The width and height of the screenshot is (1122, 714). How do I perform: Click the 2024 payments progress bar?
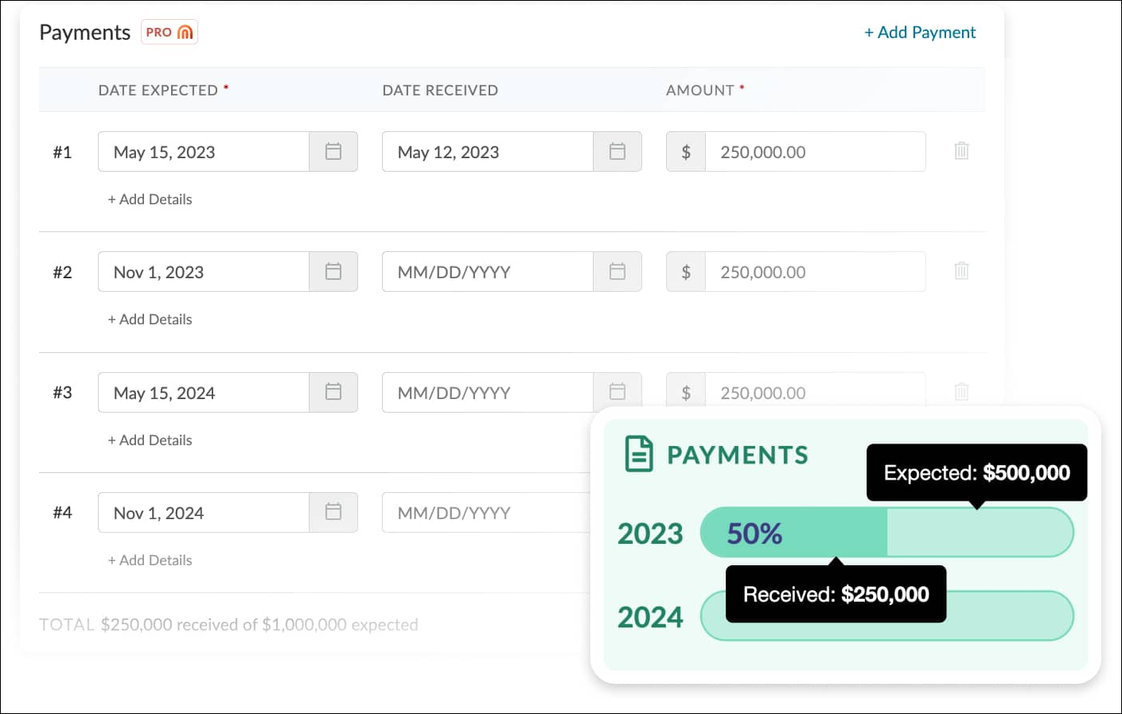point(1011,616)
